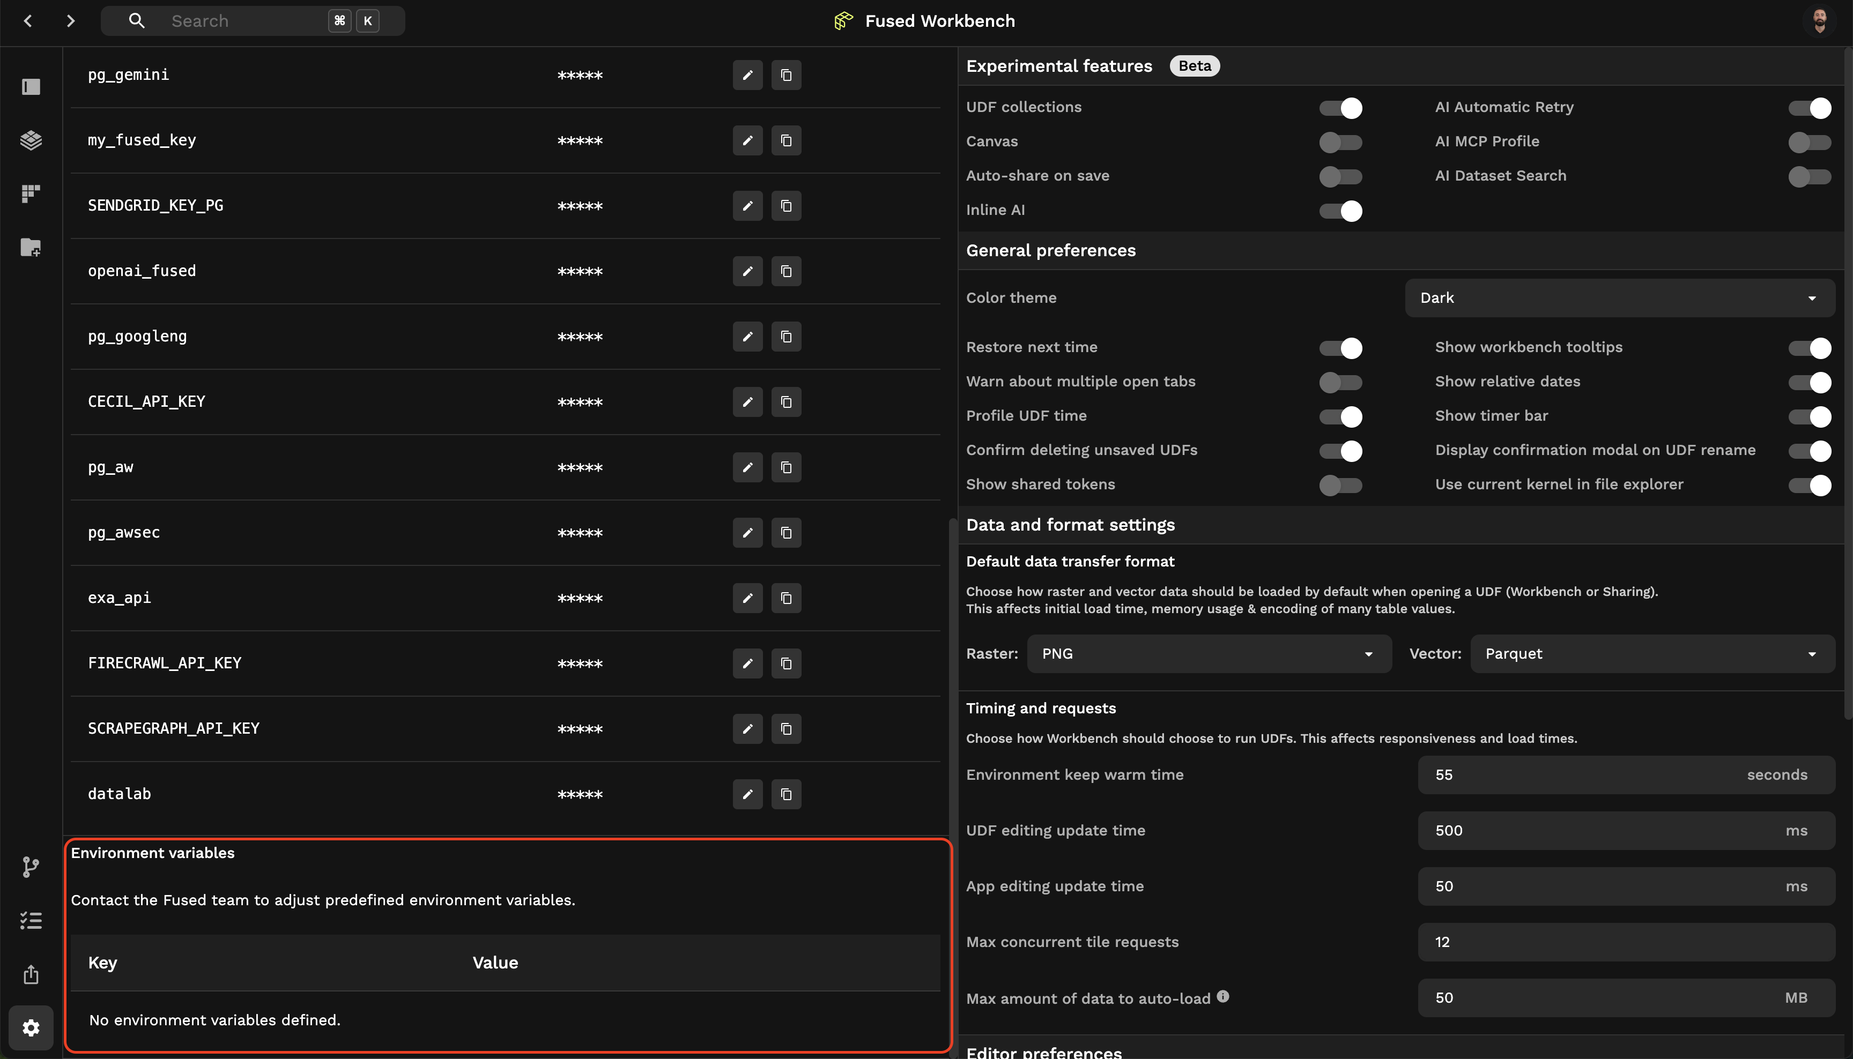Click the share/upload sidebar icon
This screenshot has height=1059, width=1853.
31,974
